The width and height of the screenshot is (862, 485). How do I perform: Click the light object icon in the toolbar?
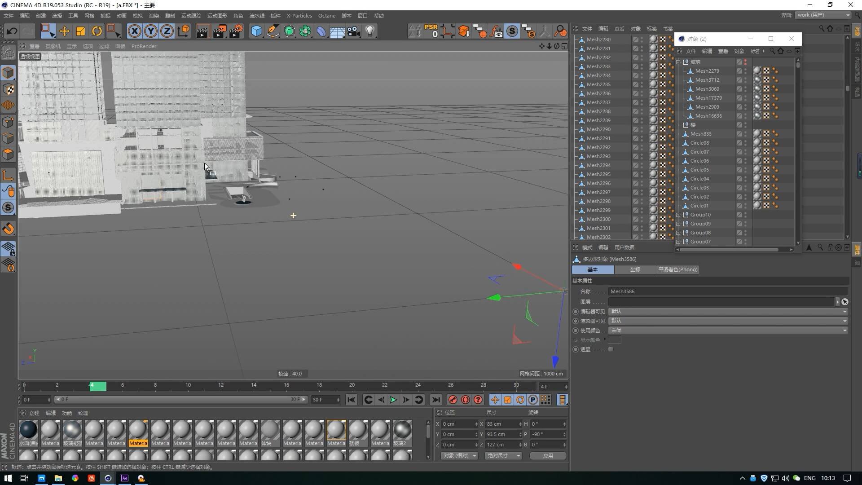369,31
